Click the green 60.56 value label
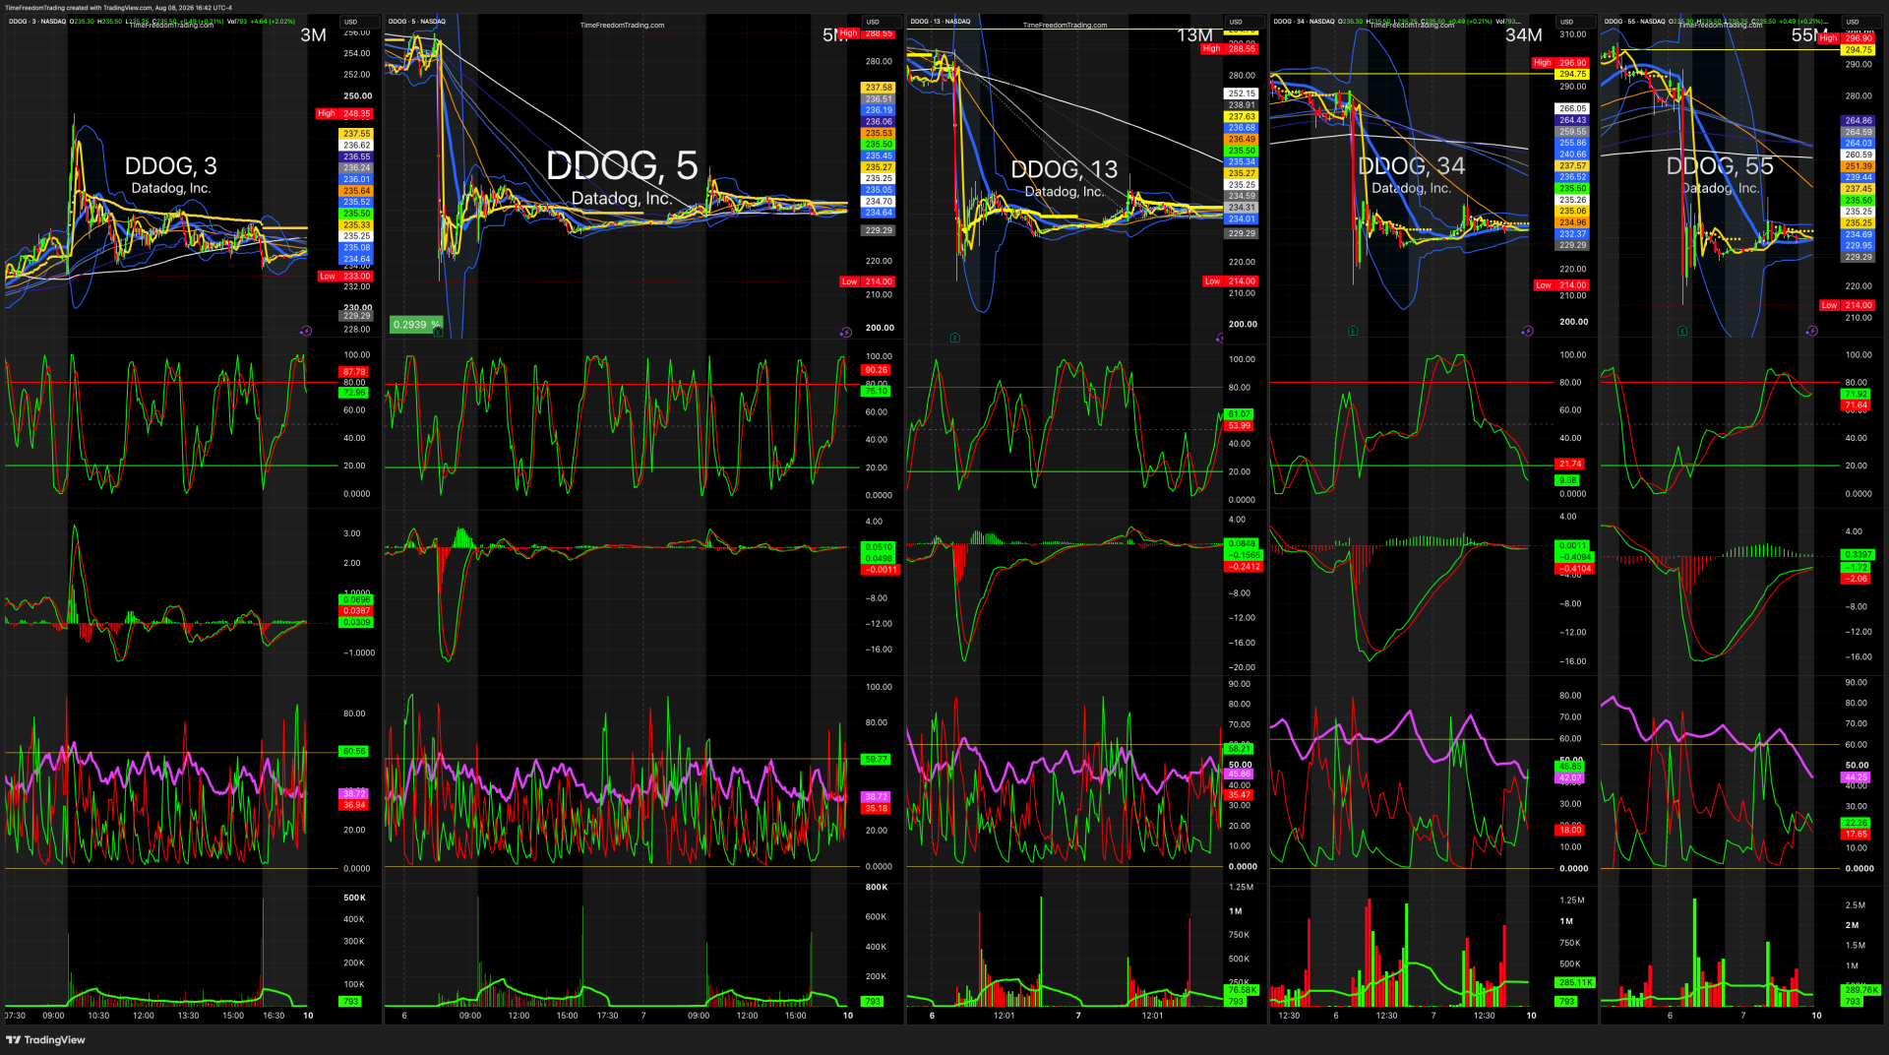The height and width of the screenshot is (1055, 1889). 354,751
